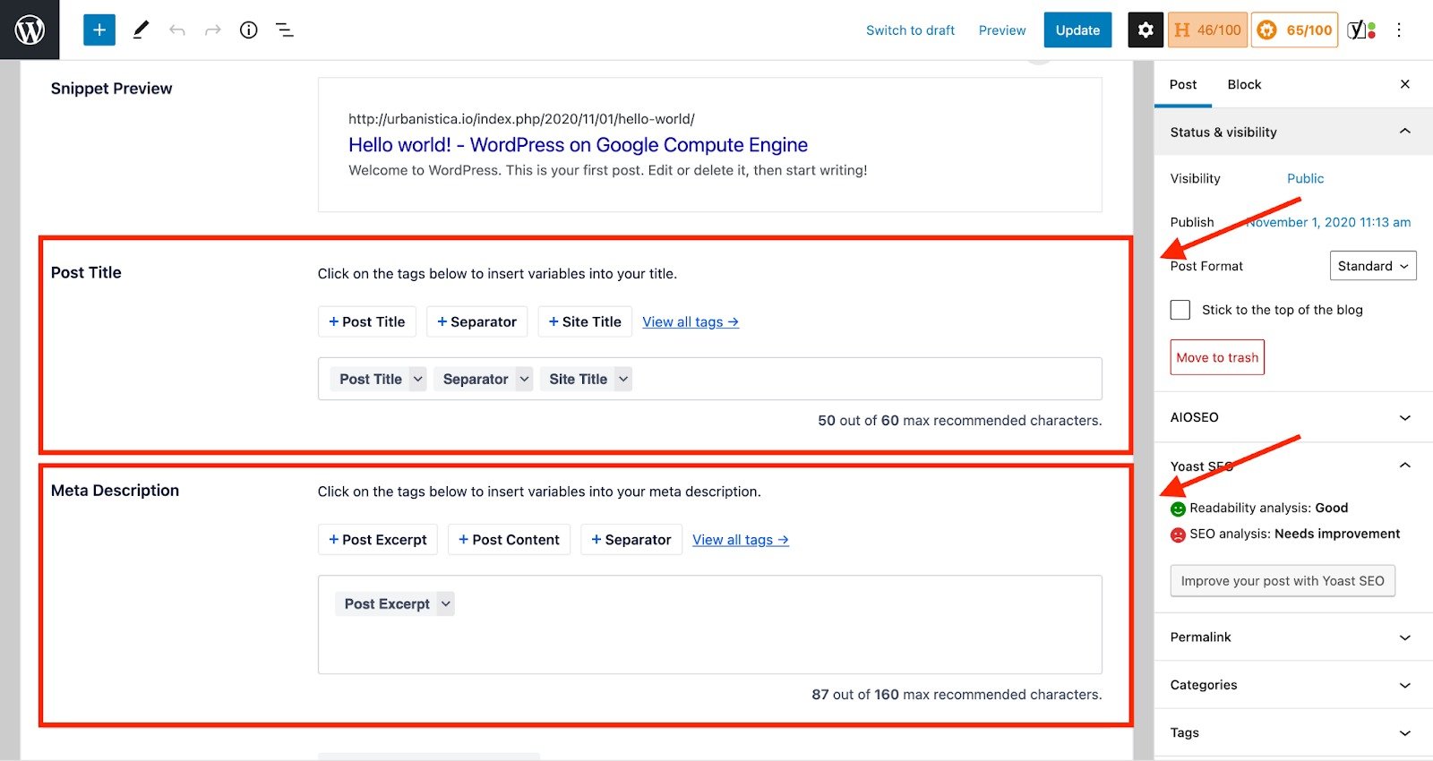Enable Stick to the top of blog checkbox
1433x761 pixels.
(x=1180, y=310)
